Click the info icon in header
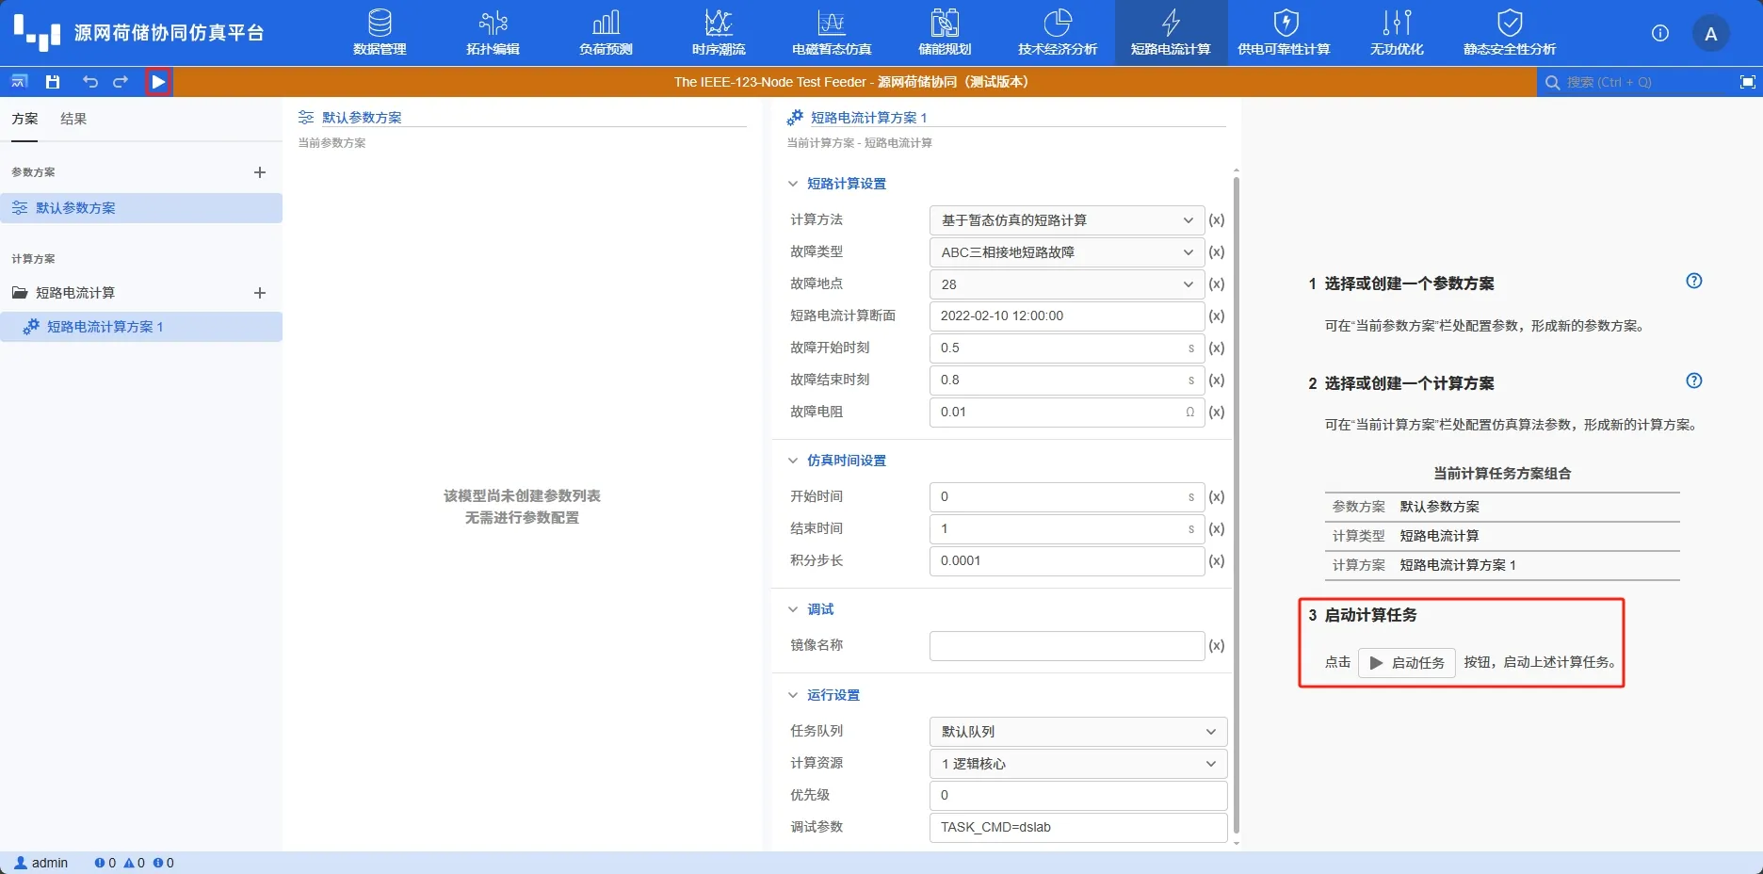This screenshot has height=874, width=1763. click(1660, 33)
